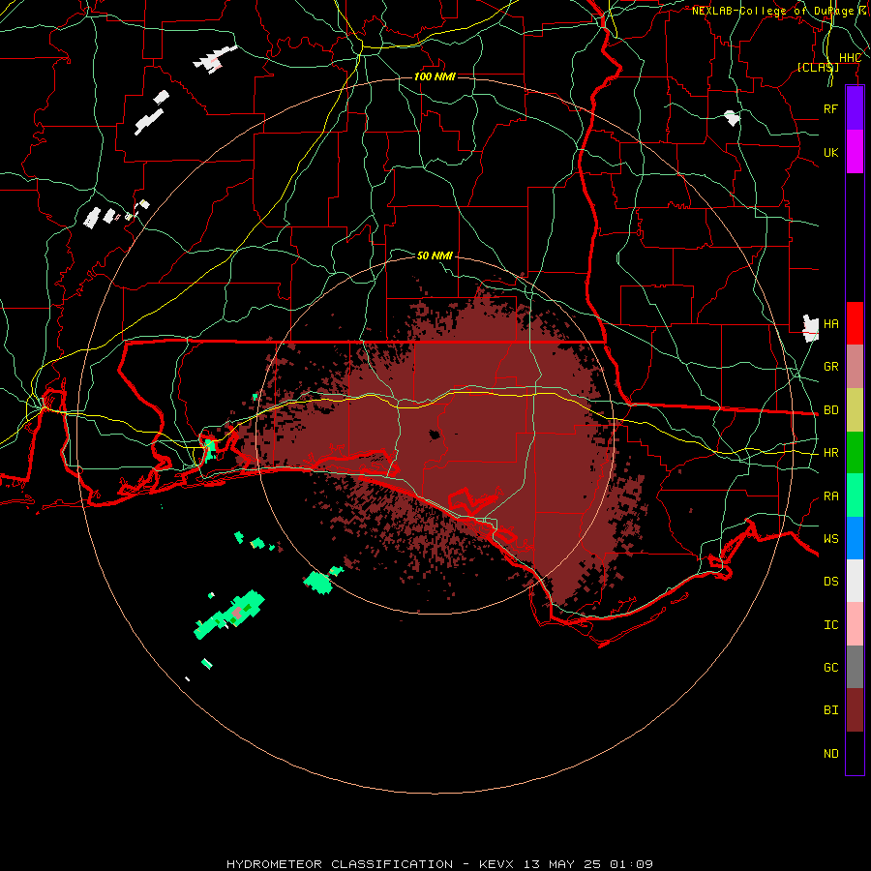Screen dimensions: 871x871
Task: Click the WS legend label
Action: pyautogui.click(x=830, y=539)
